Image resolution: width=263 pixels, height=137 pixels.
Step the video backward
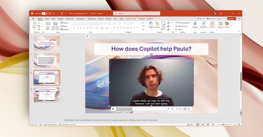point(168,109)
